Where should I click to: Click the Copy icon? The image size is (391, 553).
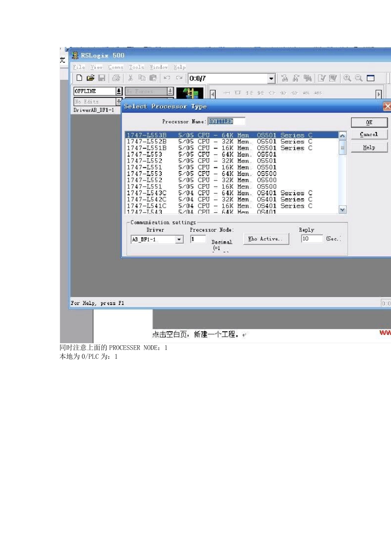tap(142, 78)
